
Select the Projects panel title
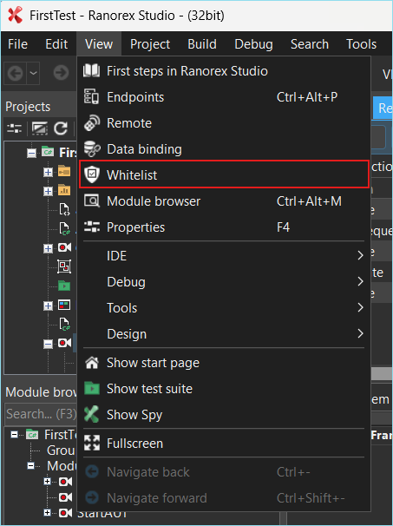(28, 107)
